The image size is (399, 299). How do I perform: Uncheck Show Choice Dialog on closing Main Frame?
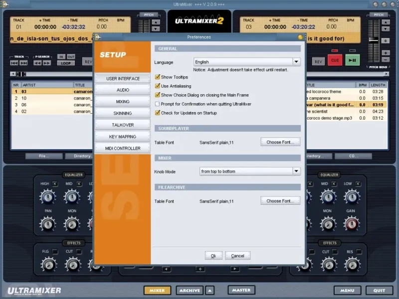tap(158, 95)
